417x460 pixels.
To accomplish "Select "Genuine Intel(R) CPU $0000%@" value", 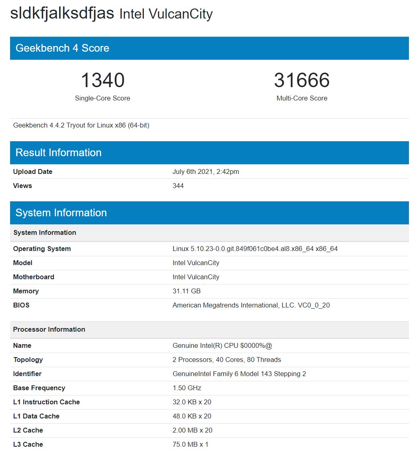I will pyautogui.click(x=222, y=345).
